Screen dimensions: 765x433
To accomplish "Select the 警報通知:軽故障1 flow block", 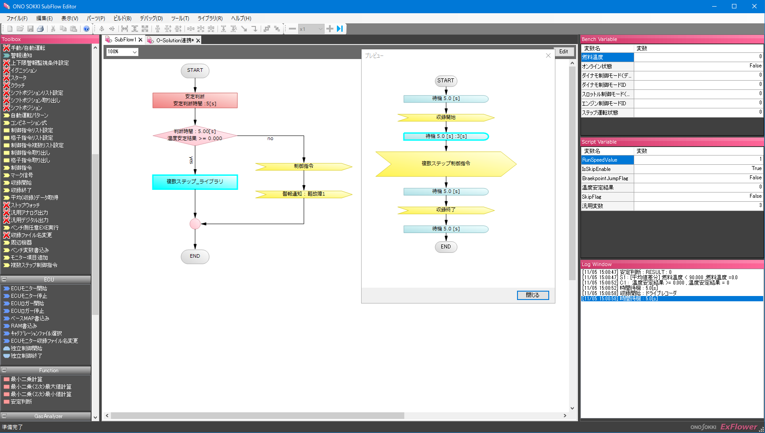I will (x=304, y=194).
